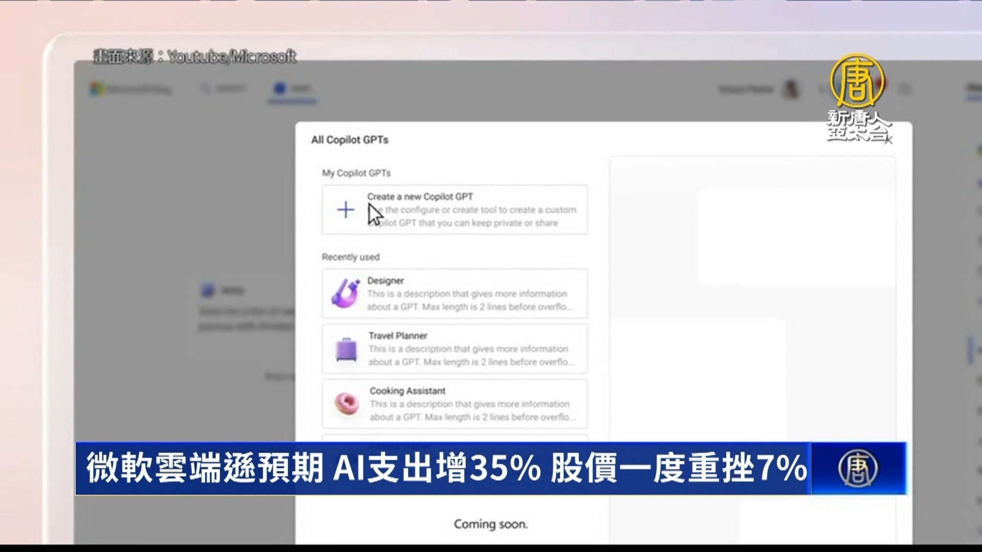Choose the Travel Planner GPT title

397,336
